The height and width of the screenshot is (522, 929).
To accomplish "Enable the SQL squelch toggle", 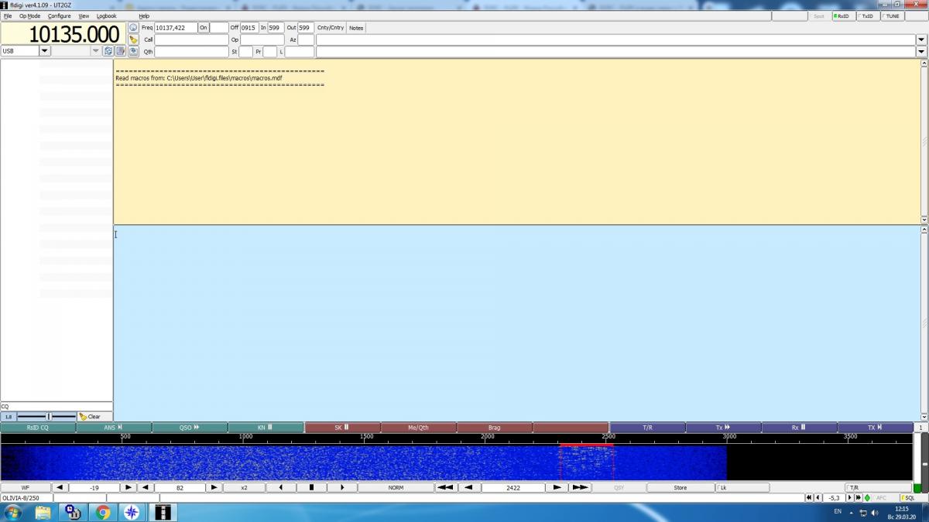I will [908, 498].
